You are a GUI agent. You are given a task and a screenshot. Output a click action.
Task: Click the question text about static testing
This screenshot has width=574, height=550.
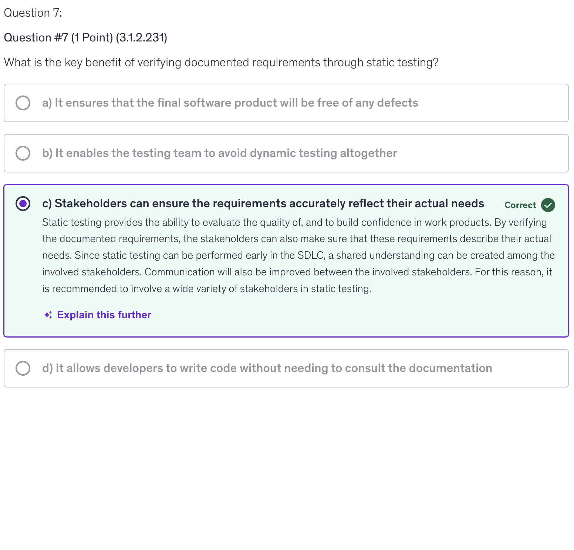click(x=221, y=63)
